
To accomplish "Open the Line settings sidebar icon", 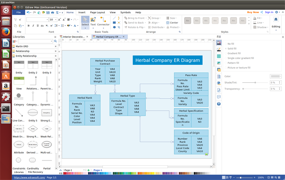I will coord(219,49).
